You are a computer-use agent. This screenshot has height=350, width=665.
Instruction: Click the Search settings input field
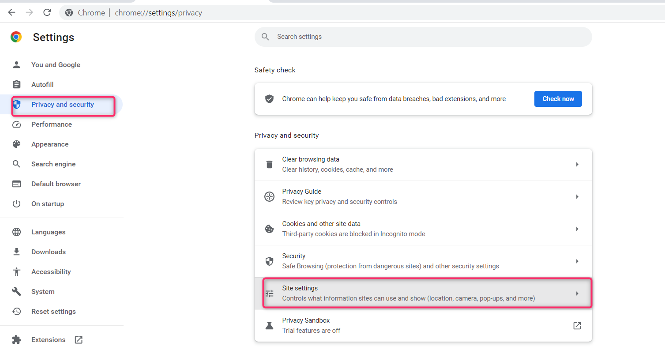coord(424,37)
